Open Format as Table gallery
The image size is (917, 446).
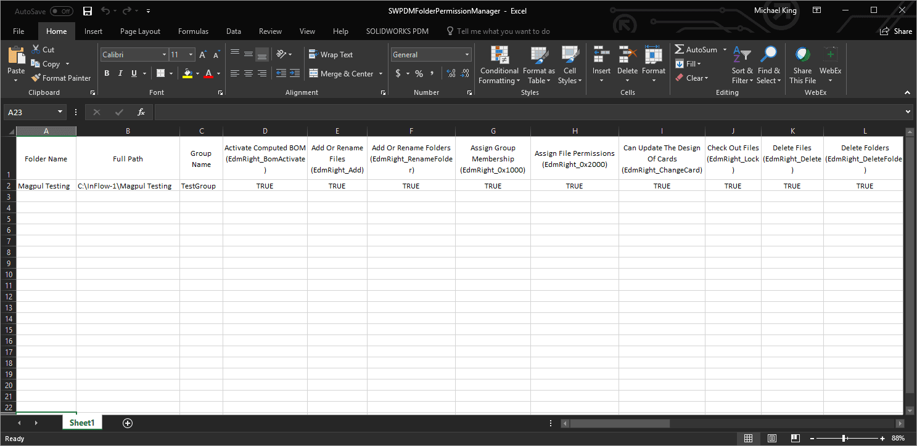click(539, 65)
